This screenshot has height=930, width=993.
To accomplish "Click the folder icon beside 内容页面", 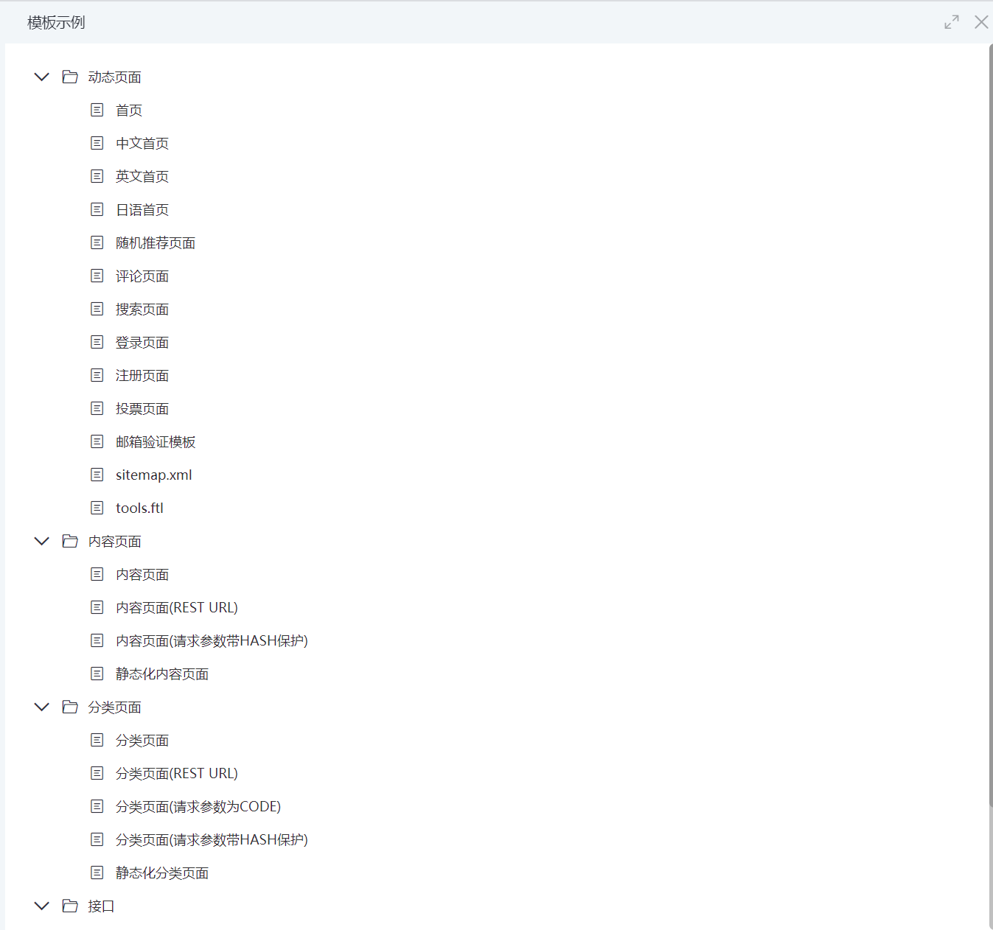I will (x=70, y=541).
